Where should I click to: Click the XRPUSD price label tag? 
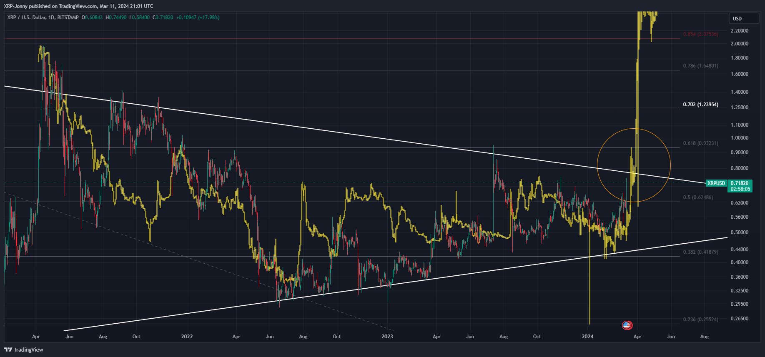(717, 183)
